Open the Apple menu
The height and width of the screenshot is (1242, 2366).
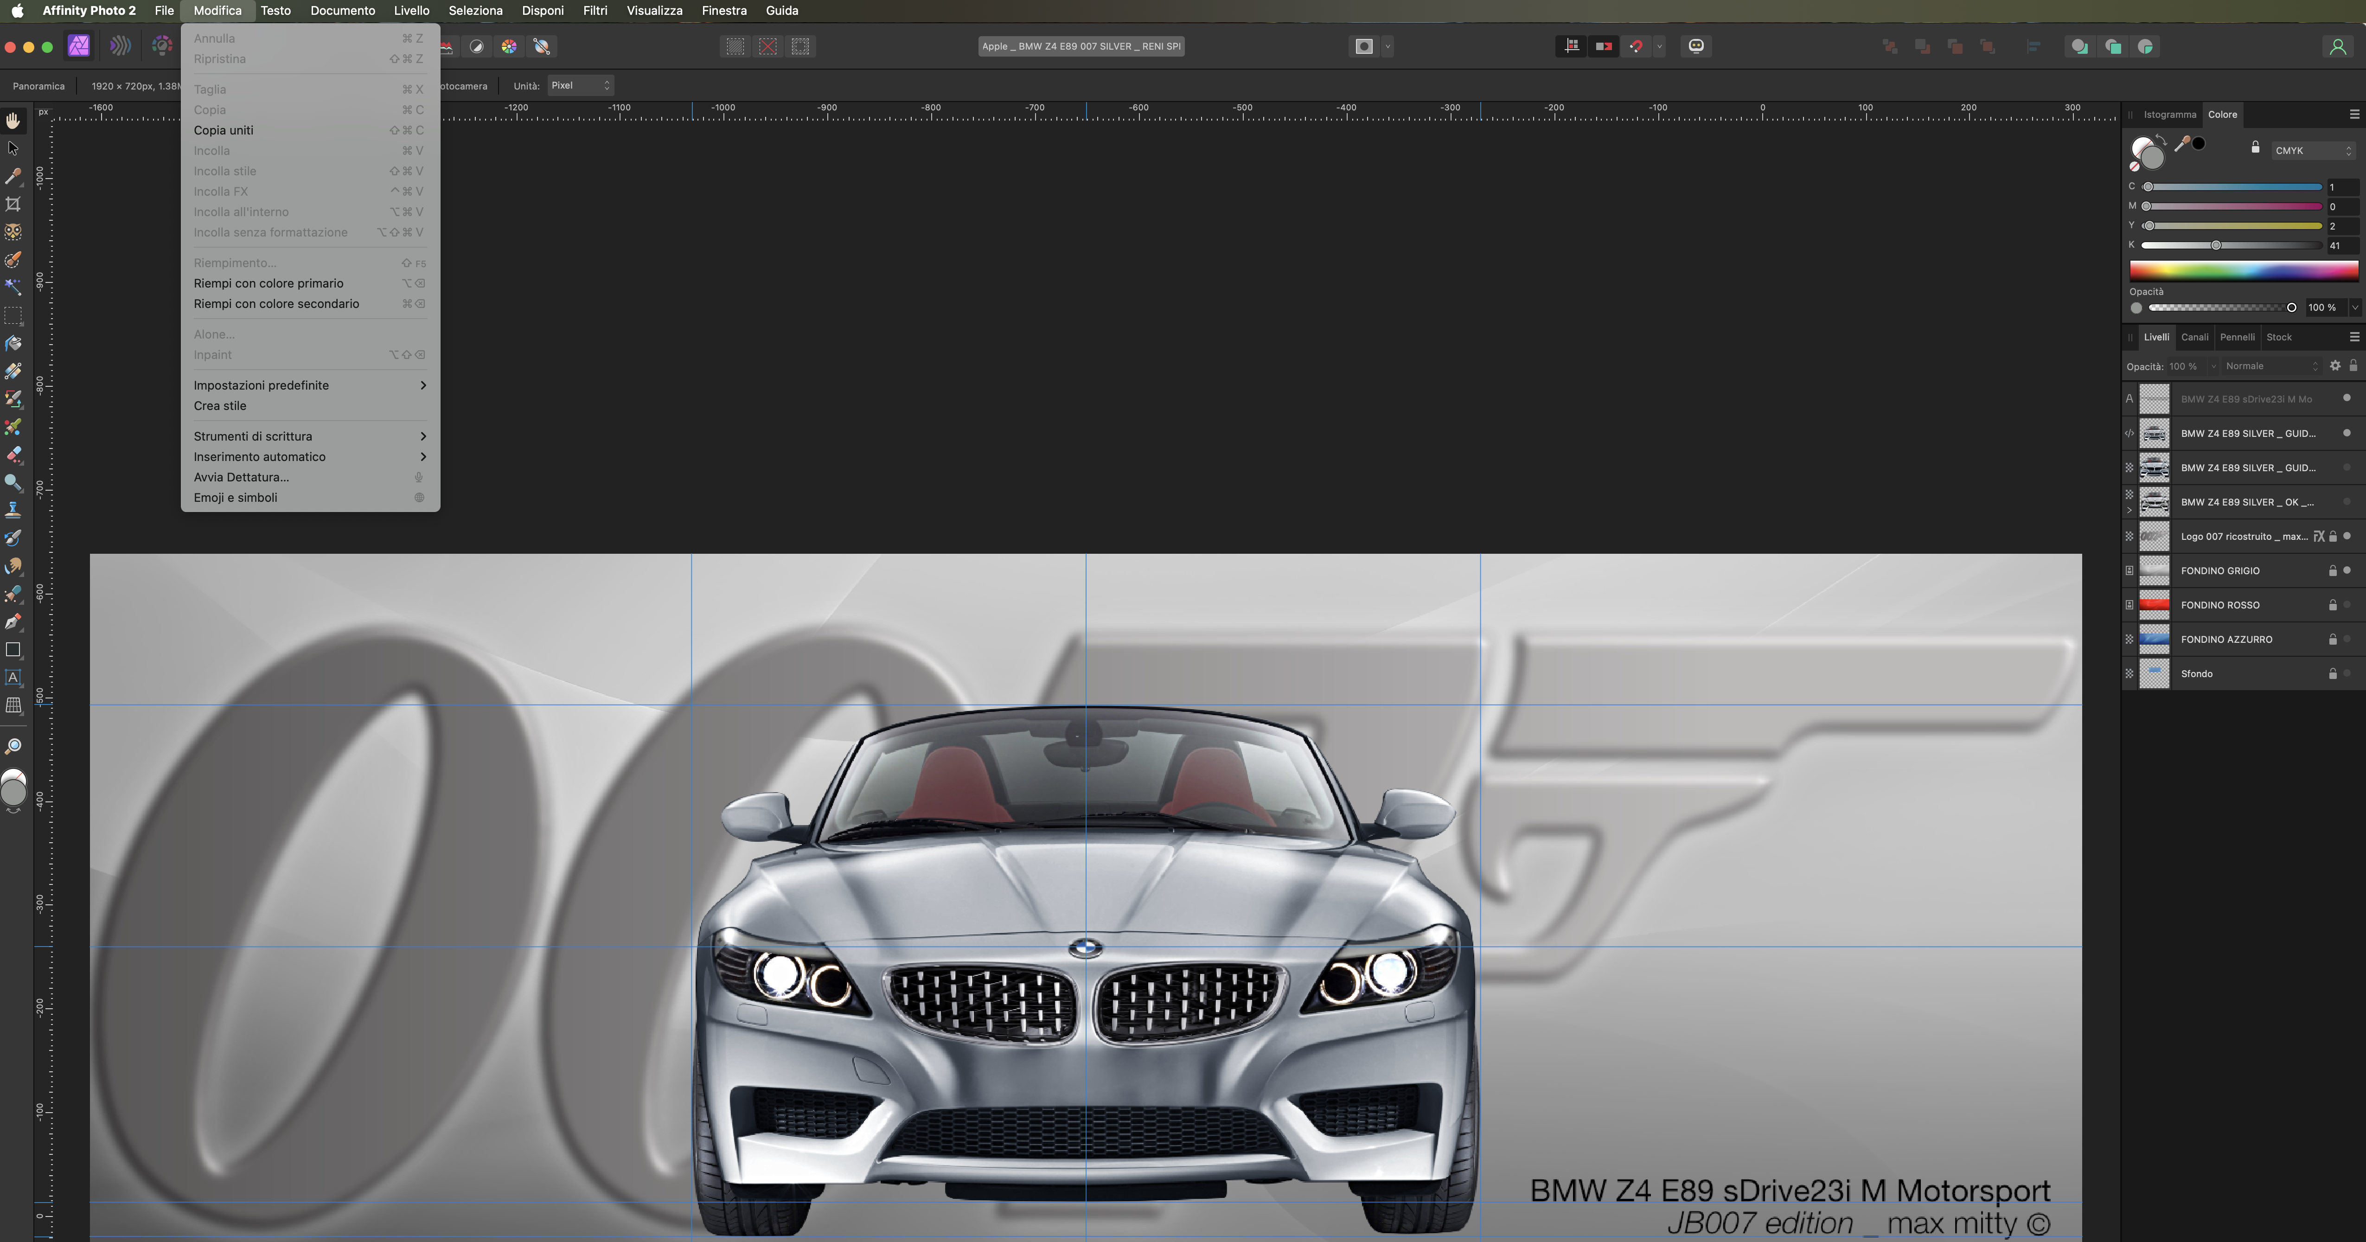18,10
